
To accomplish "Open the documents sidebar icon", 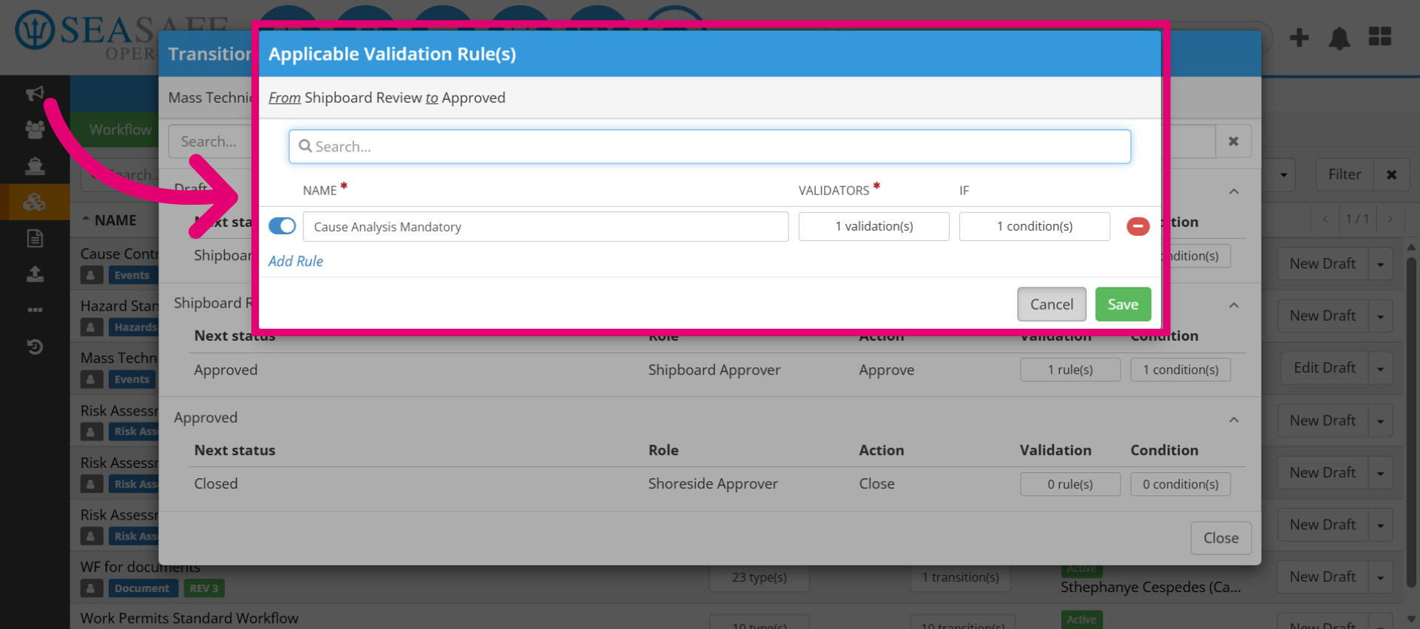I will 35,238.
